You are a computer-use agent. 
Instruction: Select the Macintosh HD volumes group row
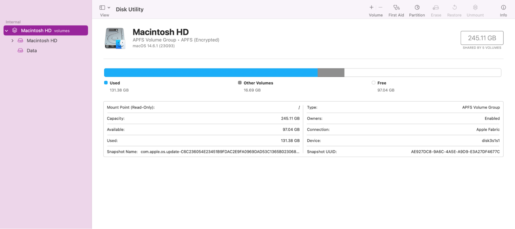pos(46,30)
